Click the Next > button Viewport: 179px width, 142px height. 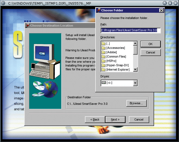(x=115, y=119)
